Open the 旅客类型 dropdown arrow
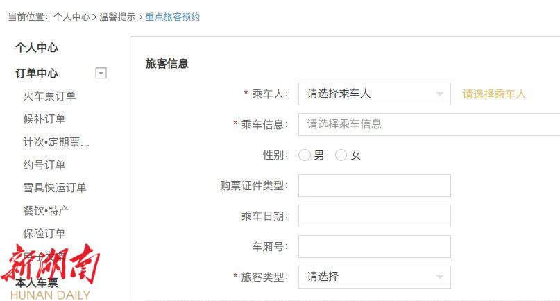 point(440,277)
